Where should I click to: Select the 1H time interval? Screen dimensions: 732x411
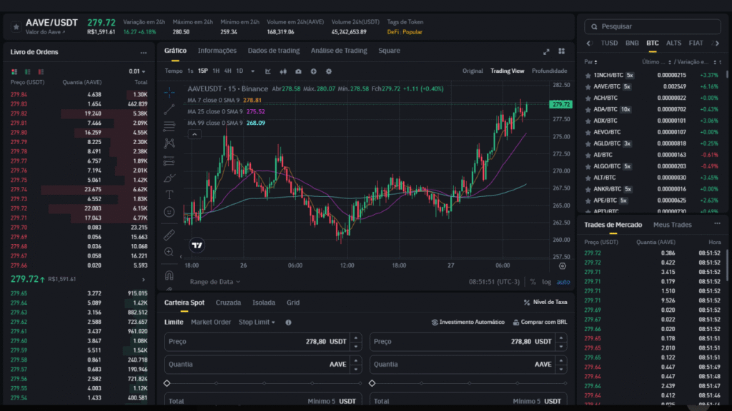click(216, 71)
